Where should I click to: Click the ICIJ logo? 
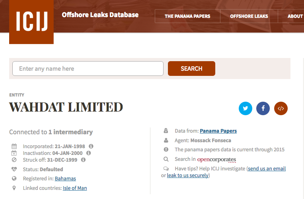(x=31, y=21)
